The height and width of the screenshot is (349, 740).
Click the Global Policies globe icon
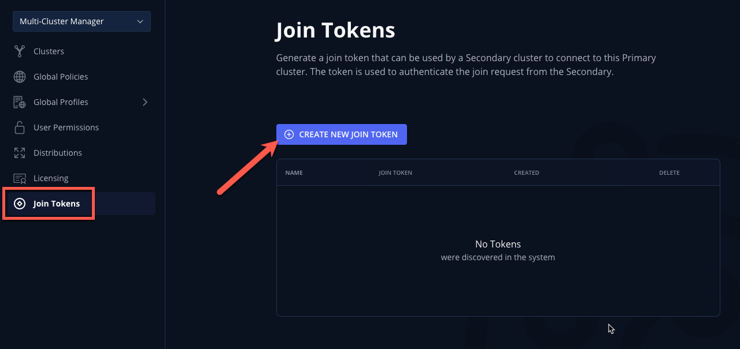(x=20, y=77)
